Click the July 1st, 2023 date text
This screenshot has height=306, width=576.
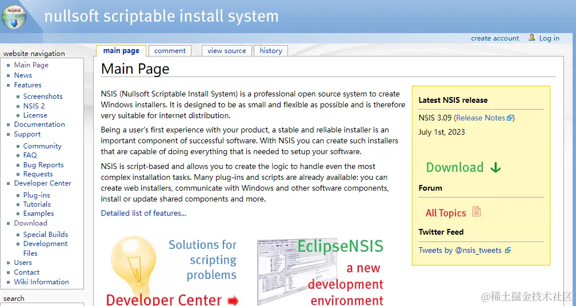click(442, 132)
